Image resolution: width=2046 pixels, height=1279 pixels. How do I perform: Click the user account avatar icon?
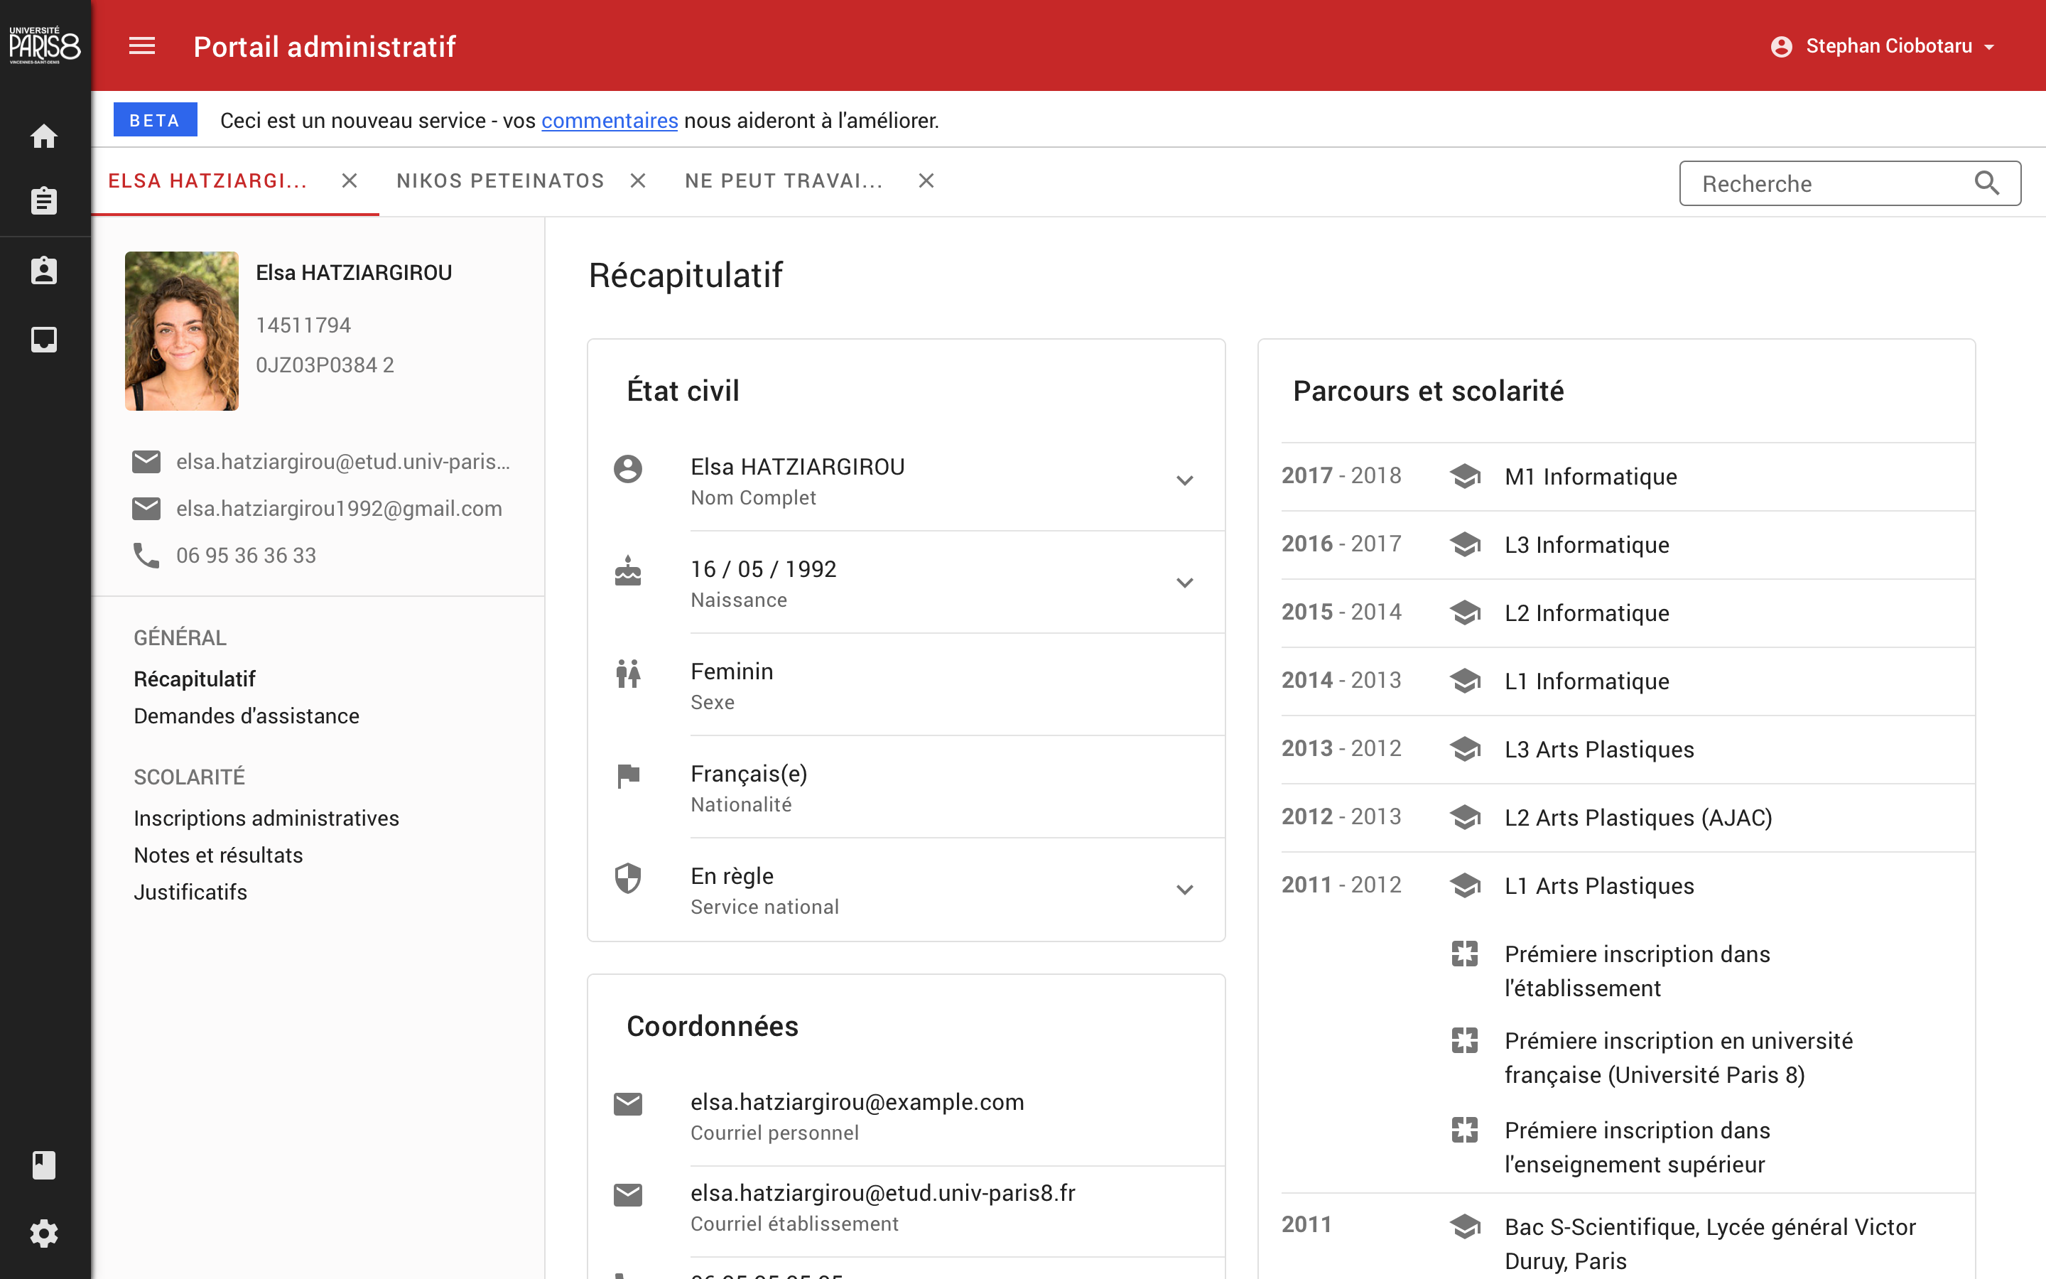(x=1782, y=45)
